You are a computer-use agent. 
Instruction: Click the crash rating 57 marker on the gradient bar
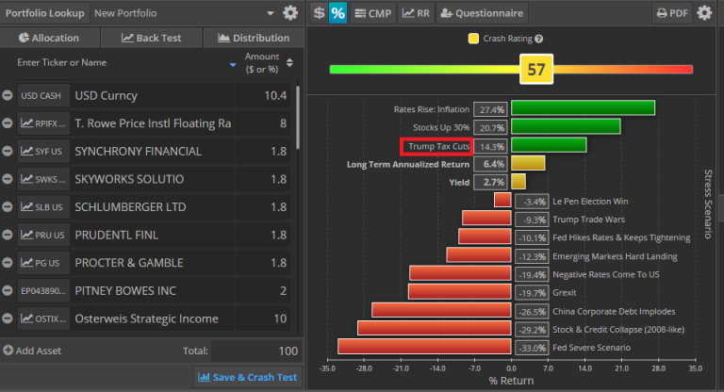pyautogui.click(x=536, y=69)
